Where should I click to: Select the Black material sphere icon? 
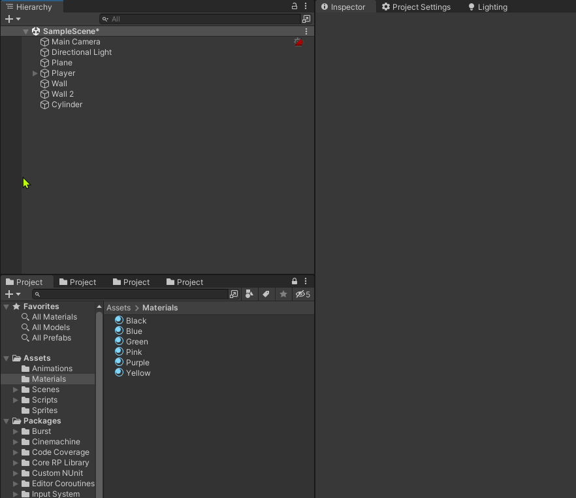pyautogui.click(x=119, y=320)
